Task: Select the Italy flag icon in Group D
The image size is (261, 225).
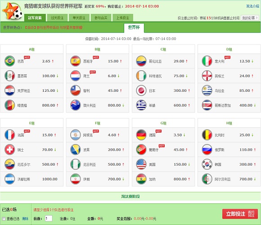Action: click(207, 61)
